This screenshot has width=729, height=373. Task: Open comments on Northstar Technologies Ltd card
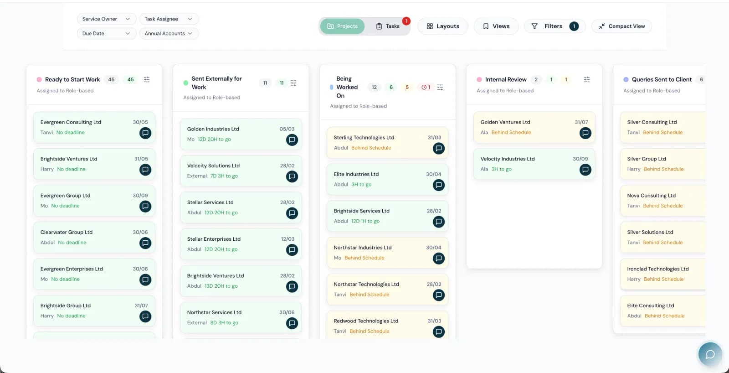pos(439,295)
